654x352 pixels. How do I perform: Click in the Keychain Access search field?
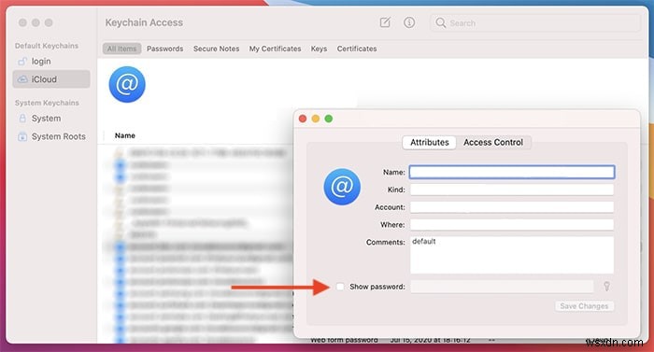(x=535, y=23)
